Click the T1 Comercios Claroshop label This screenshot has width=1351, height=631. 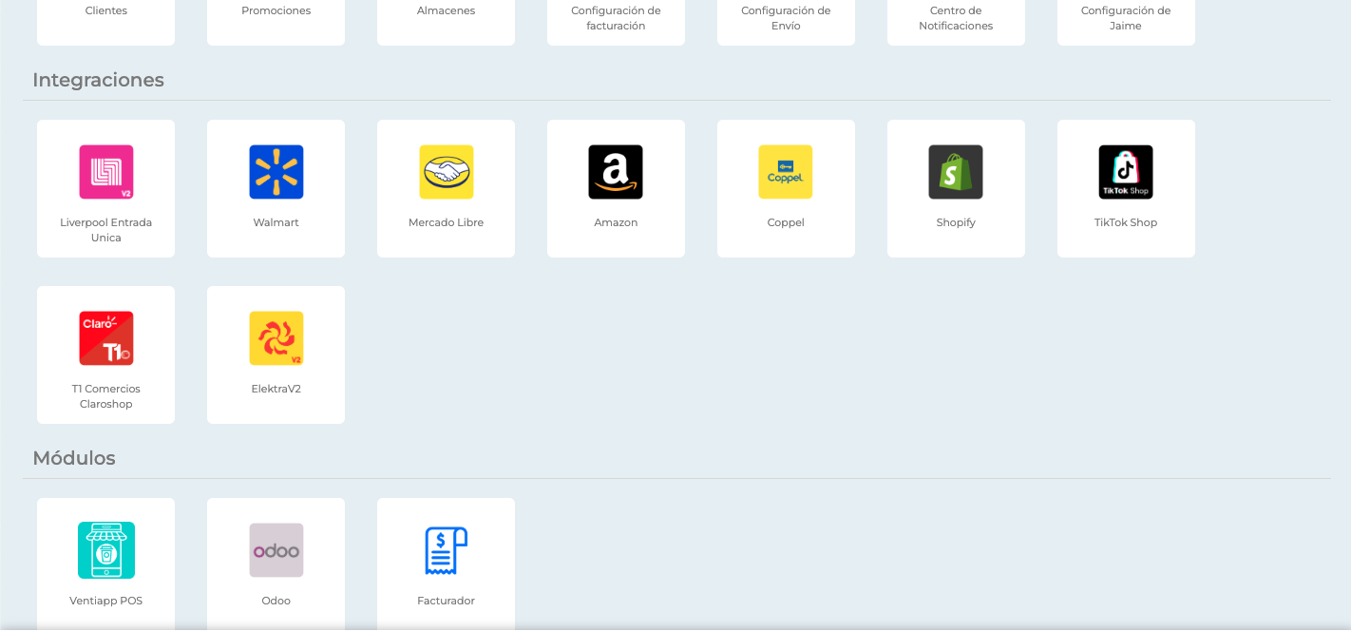point(105,396)
